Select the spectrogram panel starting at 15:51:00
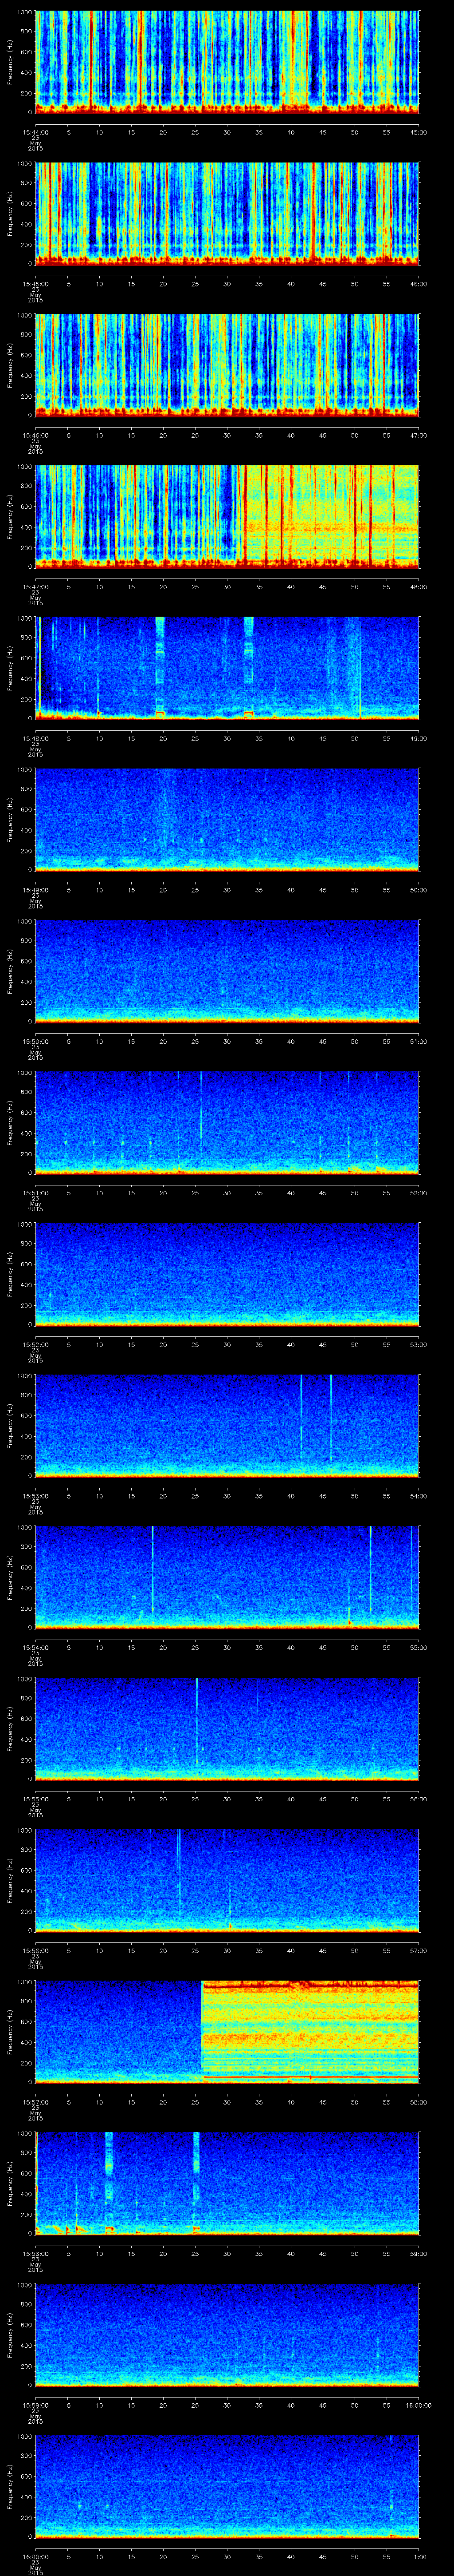 pos(227,1122)
